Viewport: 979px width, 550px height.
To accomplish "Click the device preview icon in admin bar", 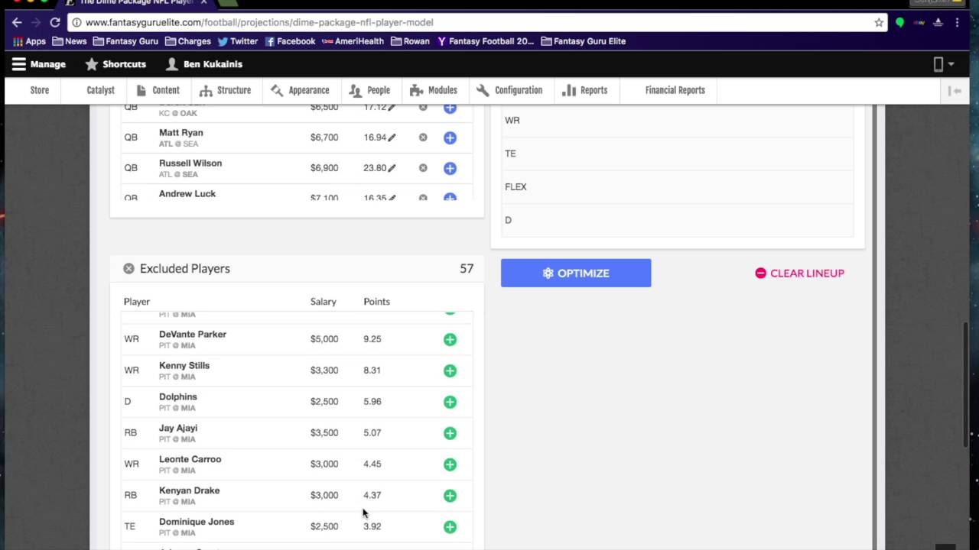I will 938,64.
